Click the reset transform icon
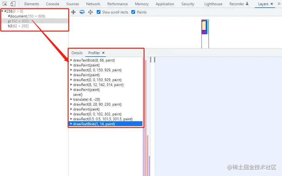282x176 pixels. point(90,12)
